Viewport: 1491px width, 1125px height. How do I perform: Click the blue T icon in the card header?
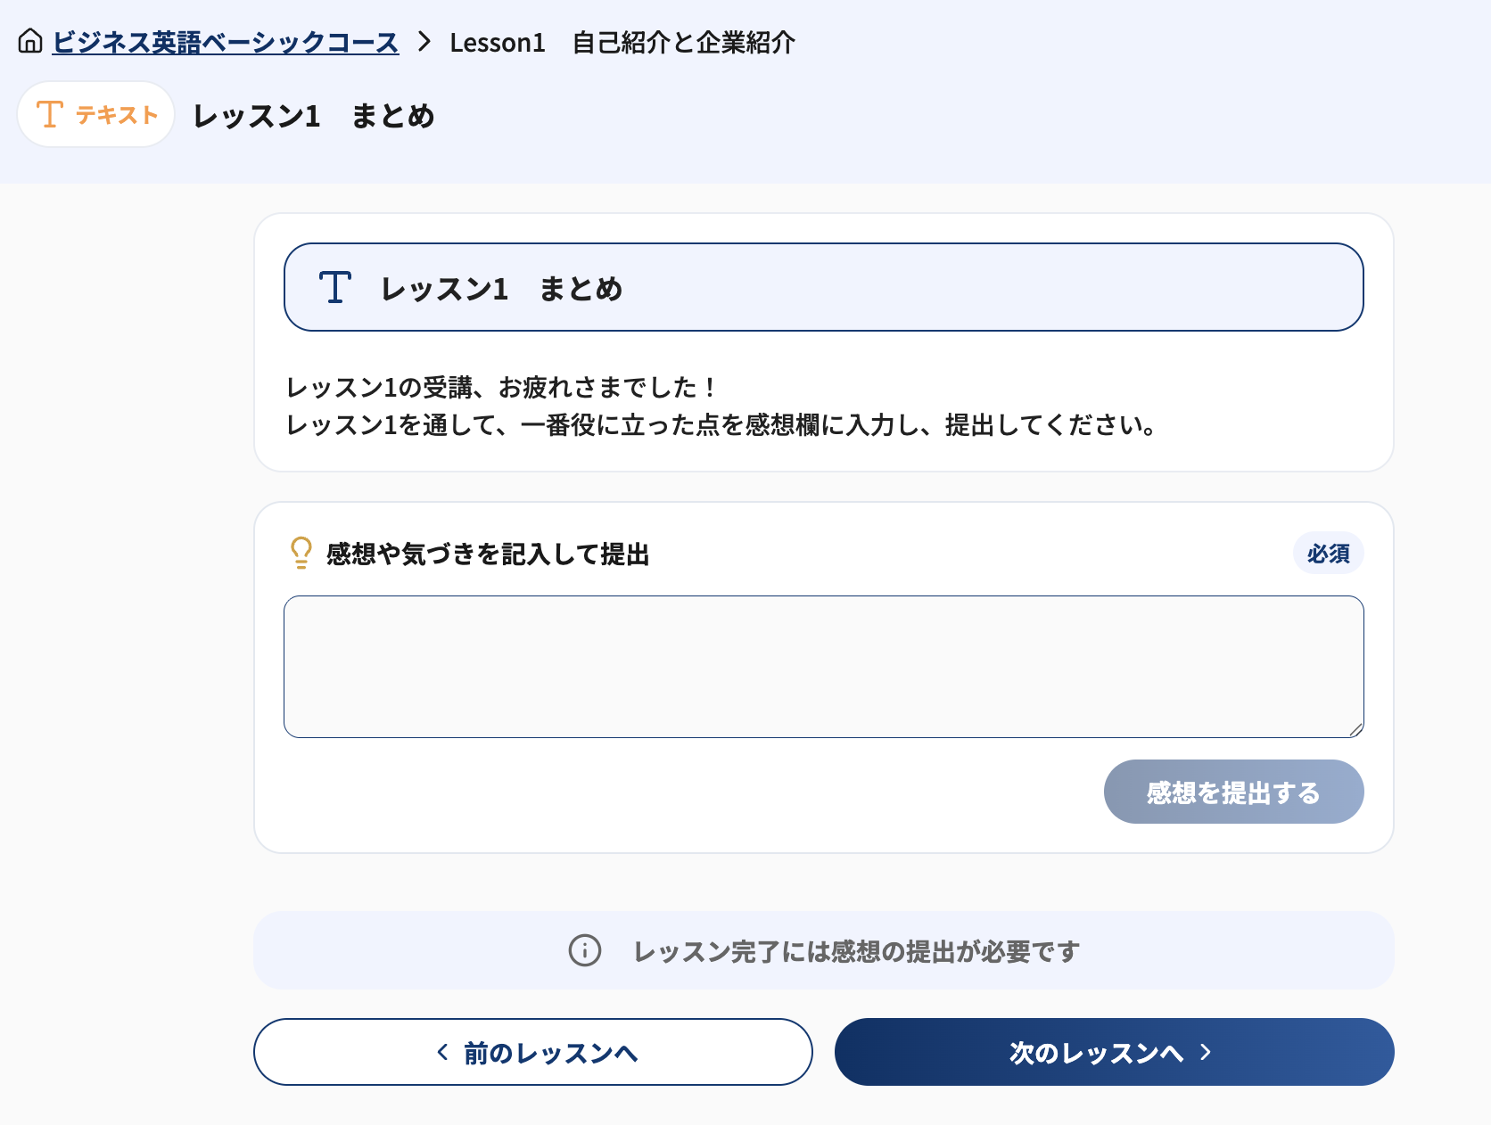pos(335,287)
